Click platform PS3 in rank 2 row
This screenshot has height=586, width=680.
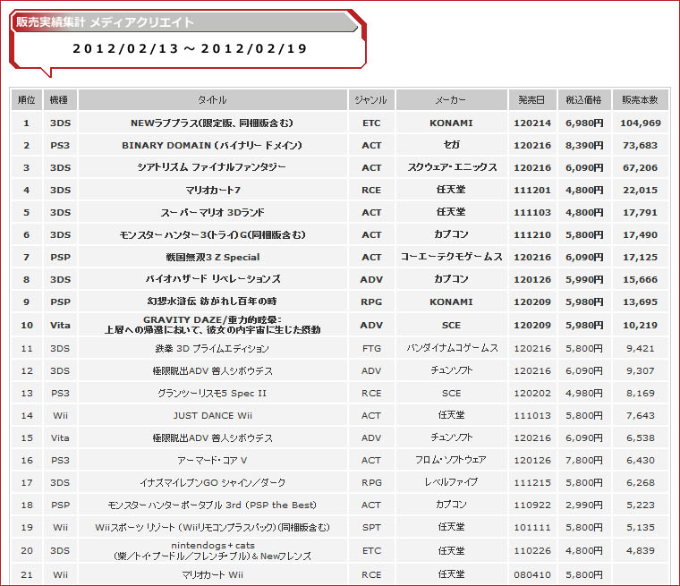click(x=60, y=145)
